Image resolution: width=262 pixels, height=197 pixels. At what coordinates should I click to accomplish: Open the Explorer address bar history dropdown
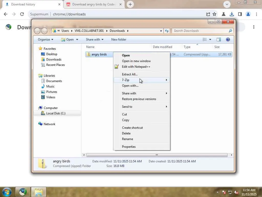pos(161,31)
